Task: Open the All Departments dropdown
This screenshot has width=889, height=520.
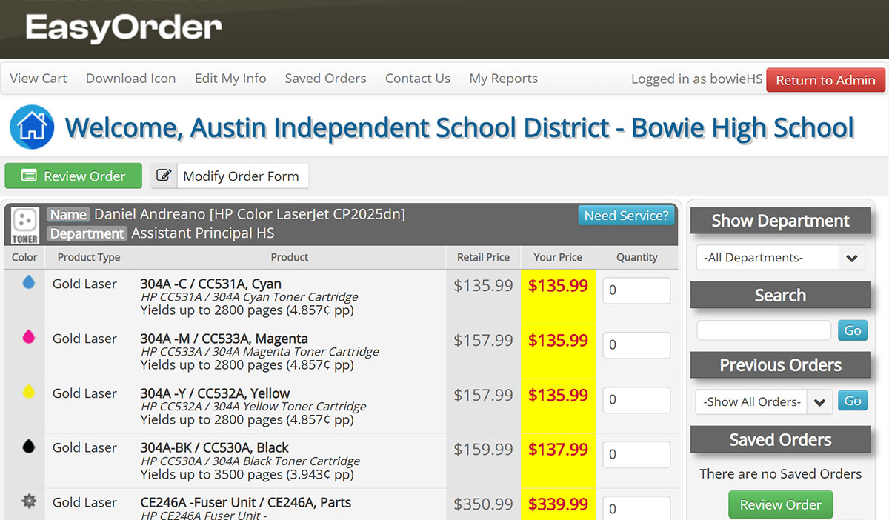Action: 780,258
